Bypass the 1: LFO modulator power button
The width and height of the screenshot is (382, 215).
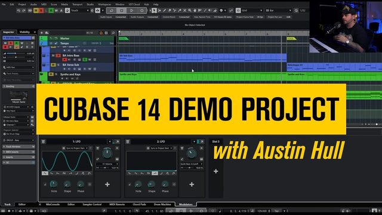(44, 142)
